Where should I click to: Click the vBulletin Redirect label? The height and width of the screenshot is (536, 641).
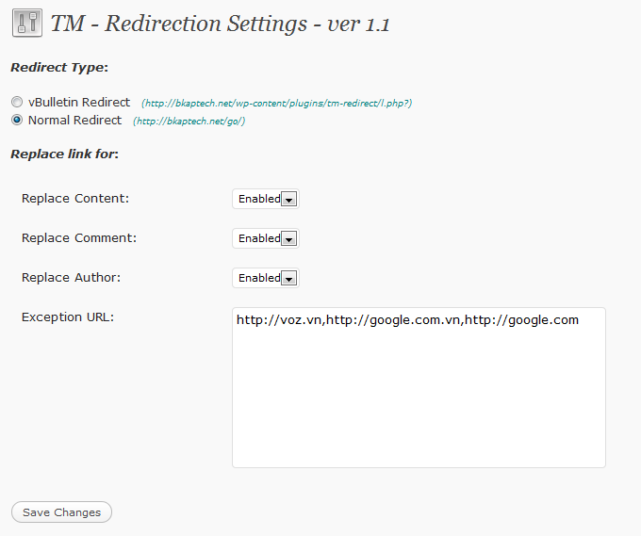click(79, 102)
